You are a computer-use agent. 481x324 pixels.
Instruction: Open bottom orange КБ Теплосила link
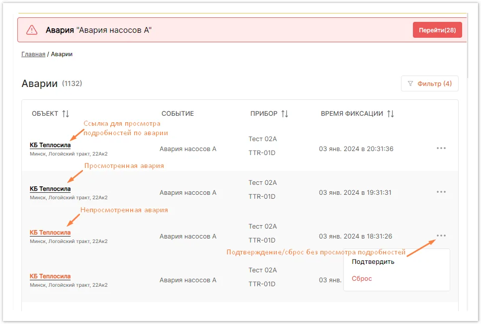pyautogui.click(x=50, y=276)
